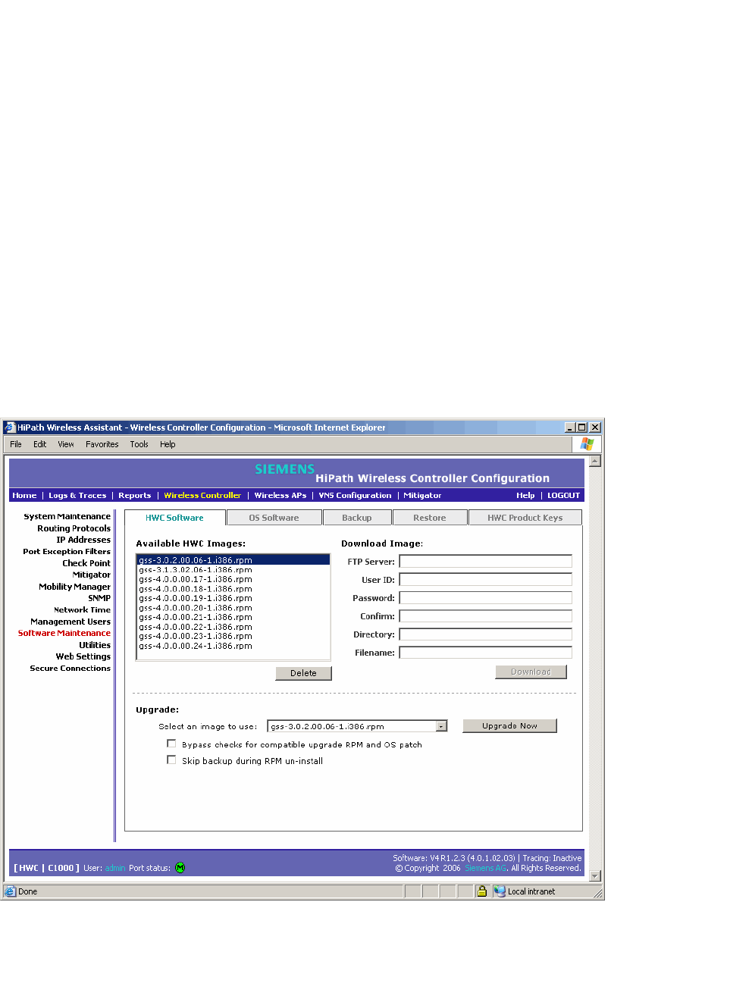Screen dimensions: 752x996
Task: Open the Help menu in browser menu bar
Action: pos(168,444)
